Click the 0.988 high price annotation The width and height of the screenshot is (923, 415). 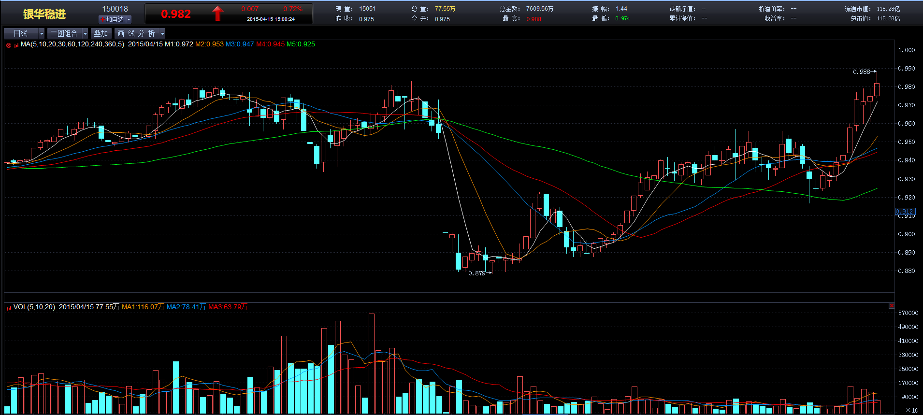(861, 72)
